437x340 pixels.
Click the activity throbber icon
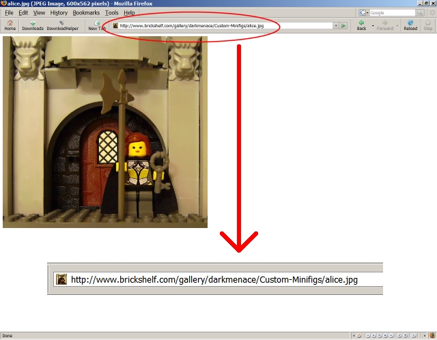coord(432,13)
